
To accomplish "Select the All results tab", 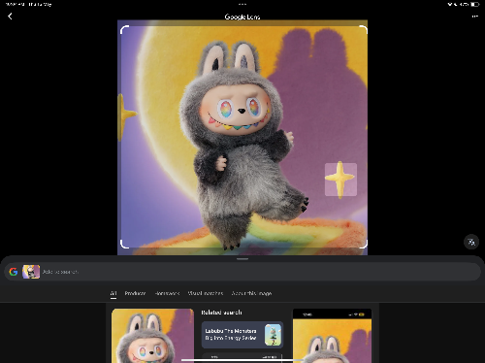I will pos(113,293).
